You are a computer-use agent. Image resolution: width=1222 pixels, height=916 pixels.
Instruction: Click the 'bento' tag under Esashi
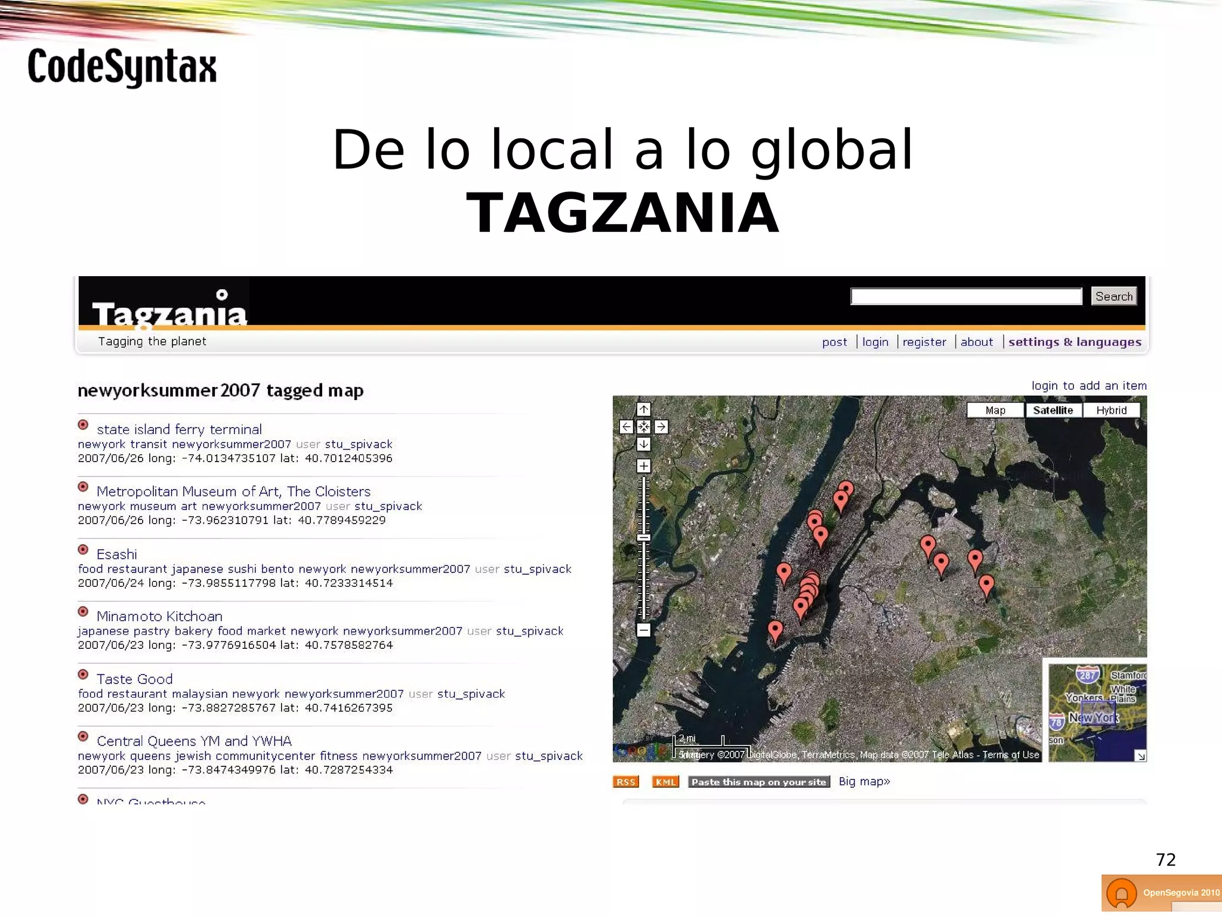[277, 569]
